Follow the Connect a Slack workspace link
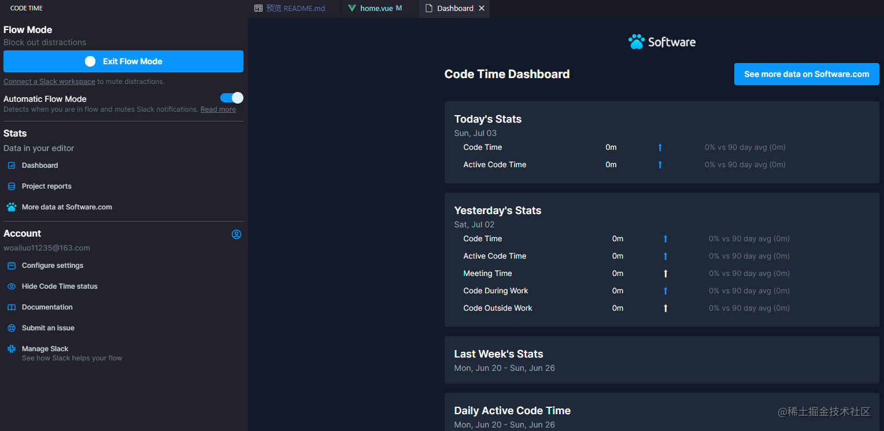This screenshot has height=431, width=884. point(49,82)
